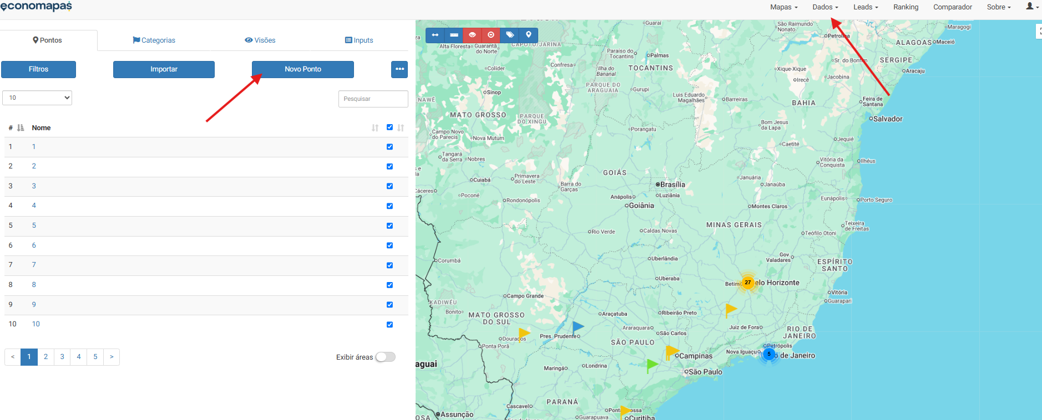The image size is (1042, 420).
Task: Open the rows-per-page dropdown showing 10
Action: [37, 98]
